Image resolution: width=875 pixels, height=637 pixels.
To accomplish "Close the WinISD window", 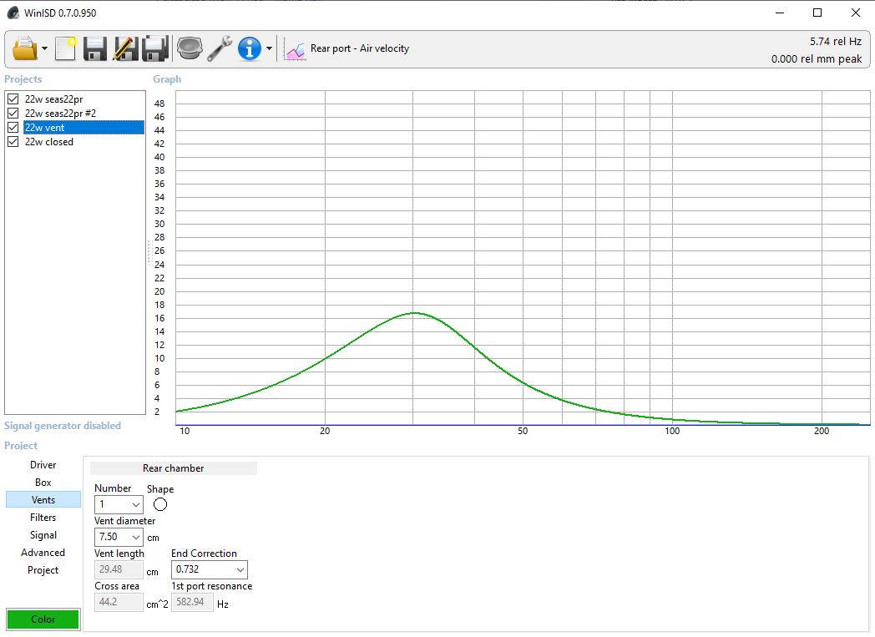I will (x=856, y=13).
